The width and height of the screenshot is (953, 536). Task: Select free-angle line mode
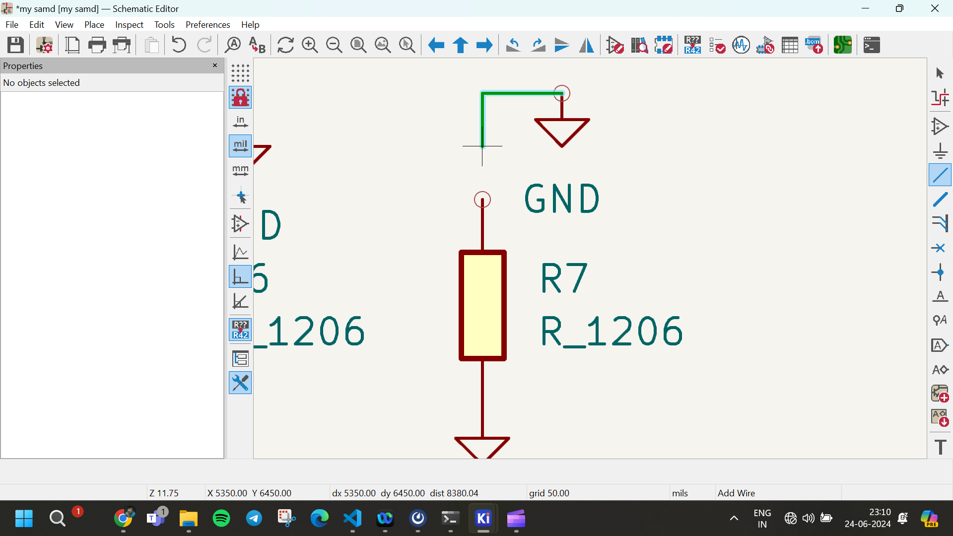(x=240, y=252)
